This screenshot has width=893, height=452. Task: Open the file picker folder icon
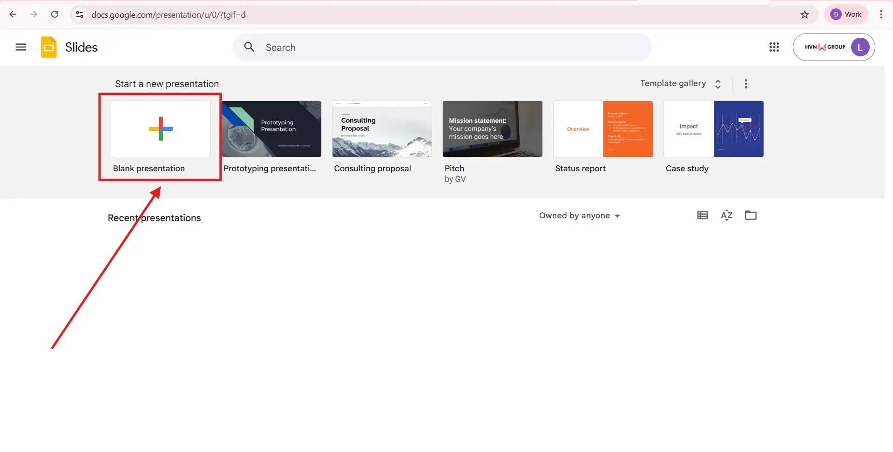pos(751,215)
